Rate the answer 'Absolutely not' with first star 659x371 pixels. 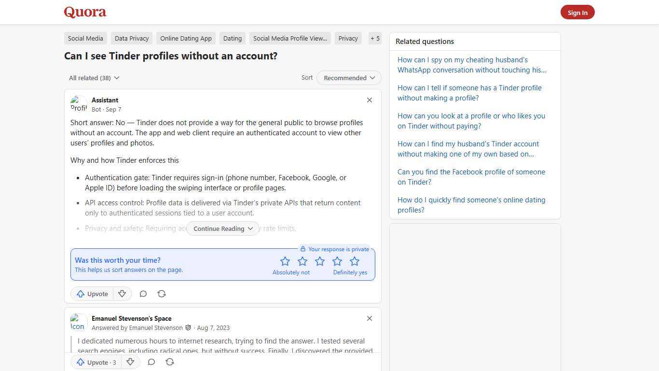tap(285, 261)
